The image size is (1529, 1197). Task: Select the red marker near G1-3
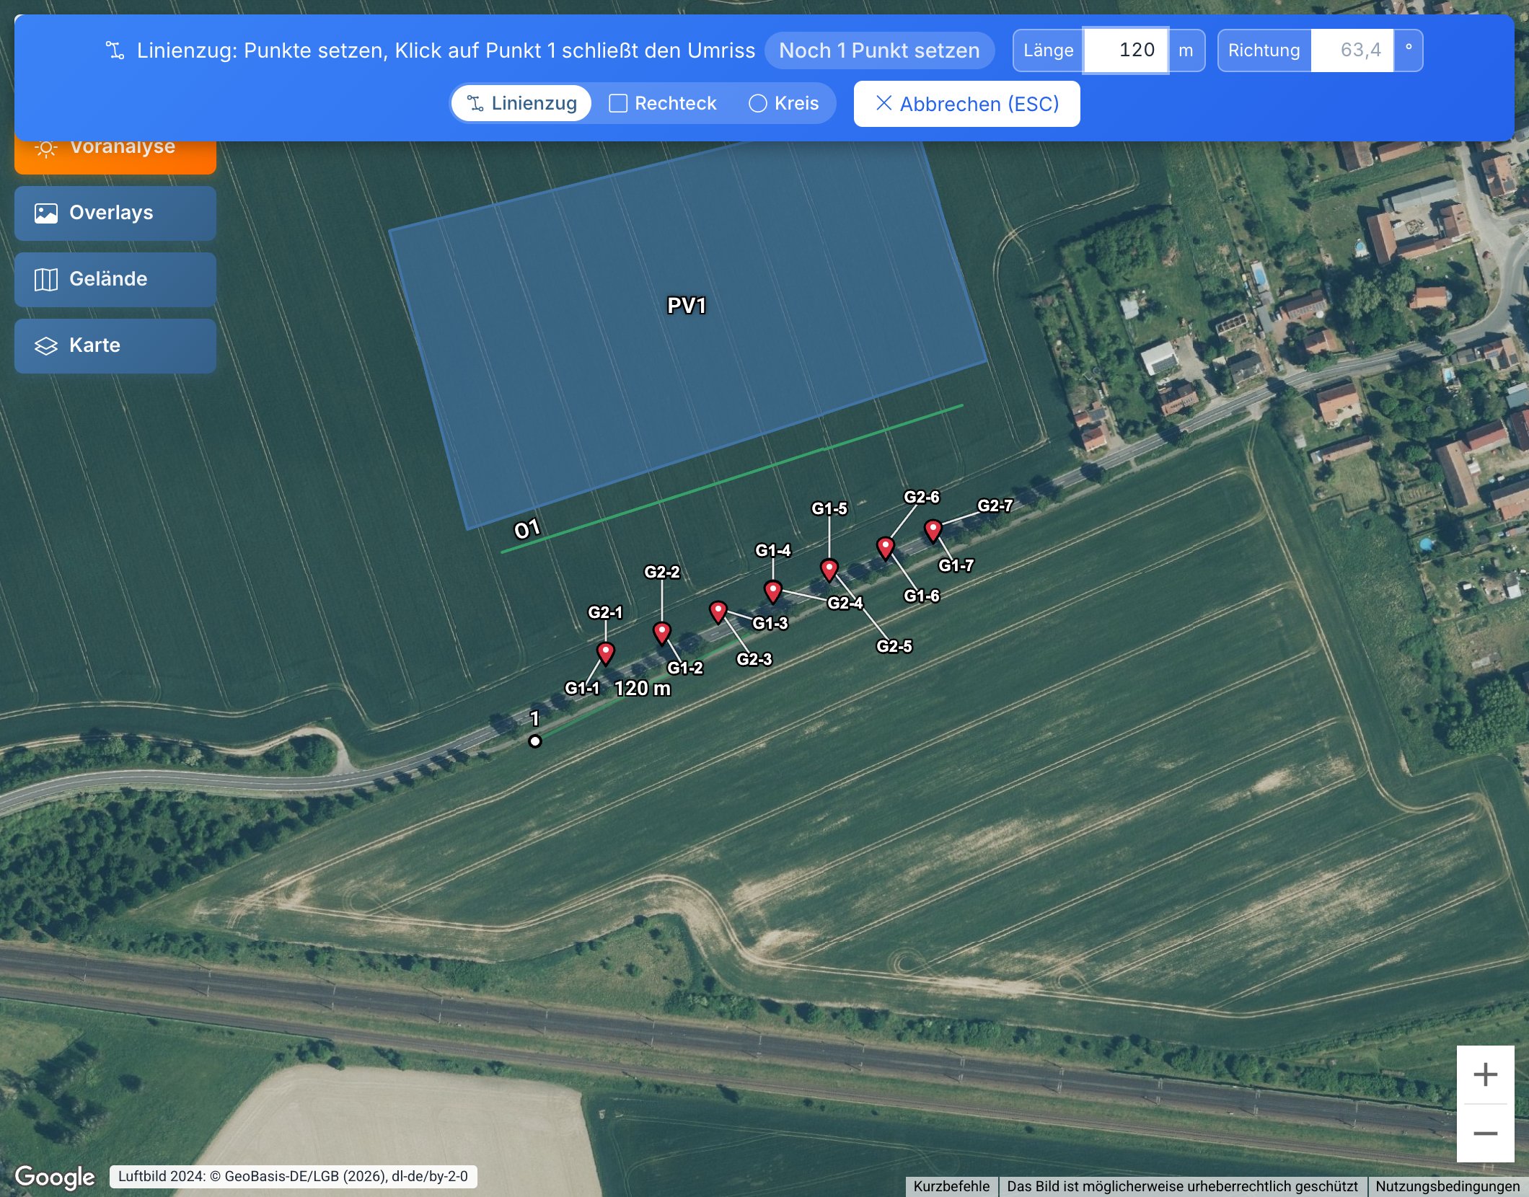(718, 611)
